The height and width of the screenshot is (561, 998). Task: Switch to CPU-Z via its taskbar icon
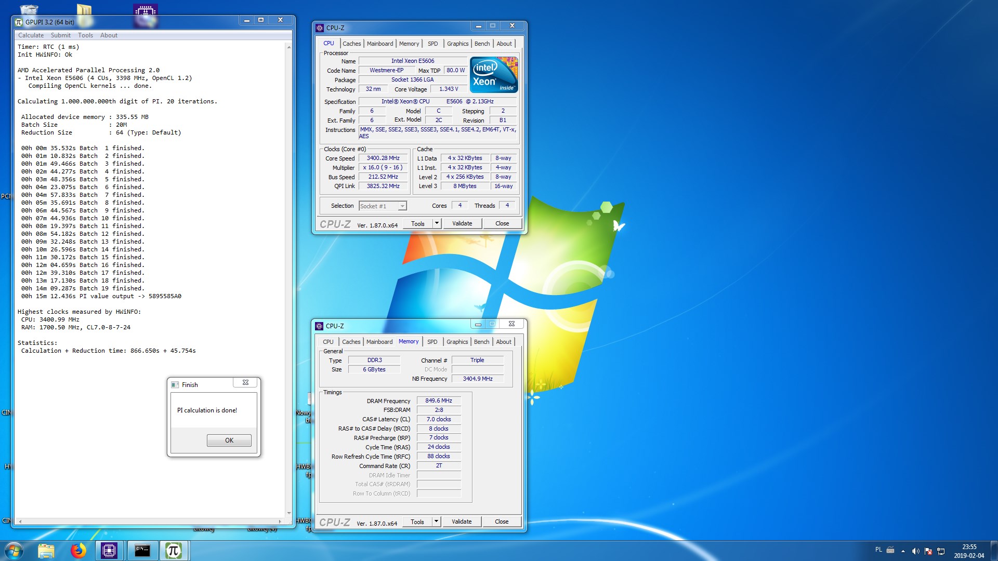point(109,551)
